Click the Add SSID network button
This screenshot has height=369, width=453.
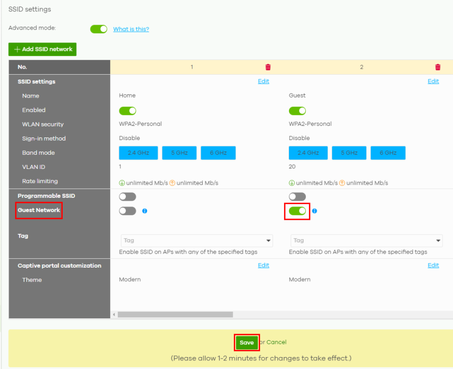tap(43, 49)
